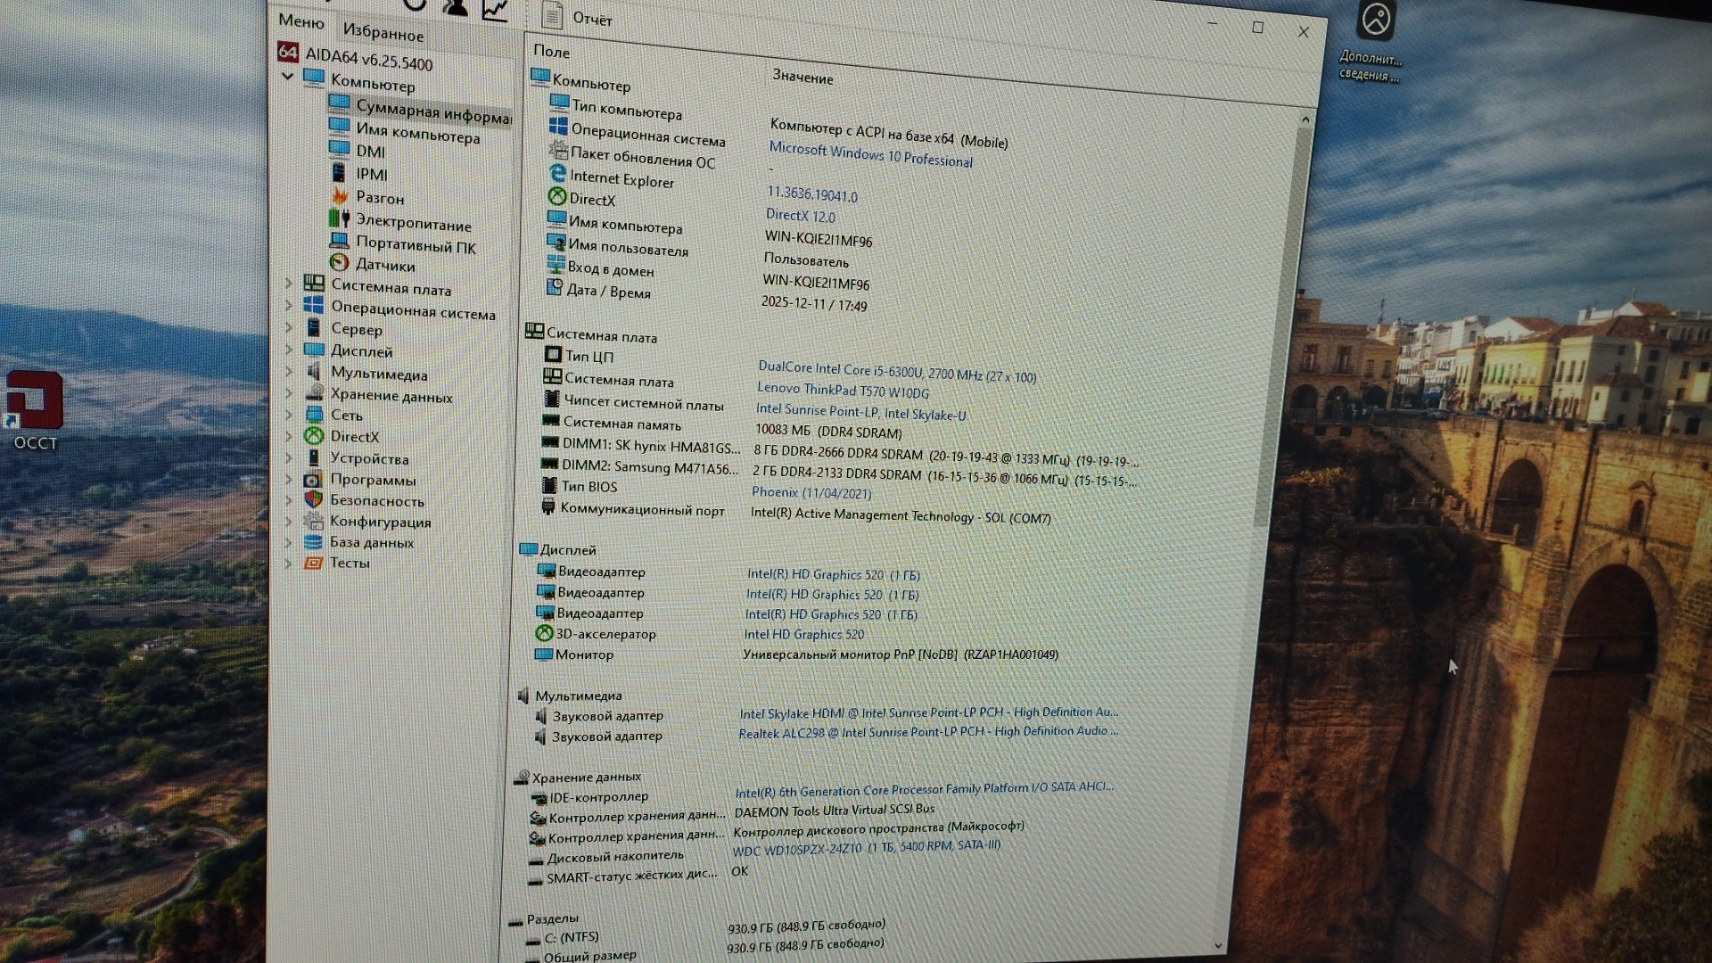The image size is (1712, 963).
Task: Open the Меню tab
Action: 300,21
